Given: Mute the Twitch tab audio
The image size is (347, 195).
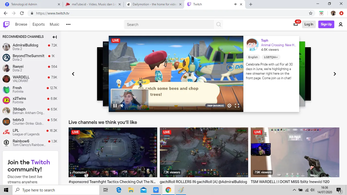Looking at the screenshot, I should pos(235,4).
